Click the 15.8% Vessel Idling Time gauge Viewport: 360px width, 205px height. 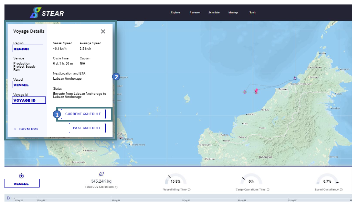coord(176,179)
